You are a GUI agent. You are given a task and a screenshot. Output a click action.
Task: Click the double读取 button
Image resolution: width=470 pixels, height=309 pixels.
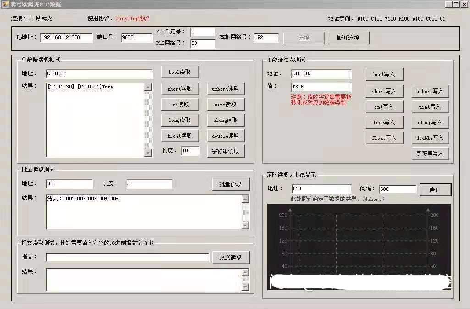226,136
